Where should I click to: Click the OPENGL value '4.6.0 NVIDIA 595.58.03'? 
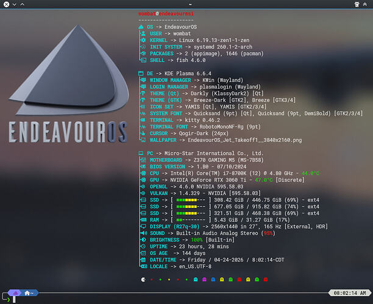211,187
